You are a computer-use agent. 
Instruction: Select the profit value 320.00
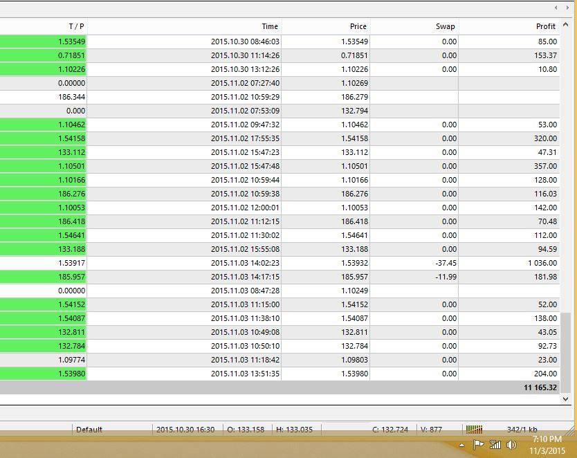(x=546, y=138)
